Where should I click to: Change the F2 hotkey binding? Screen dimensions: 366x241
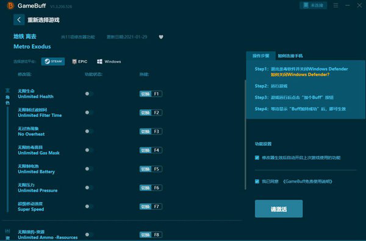tap(151, 113)
